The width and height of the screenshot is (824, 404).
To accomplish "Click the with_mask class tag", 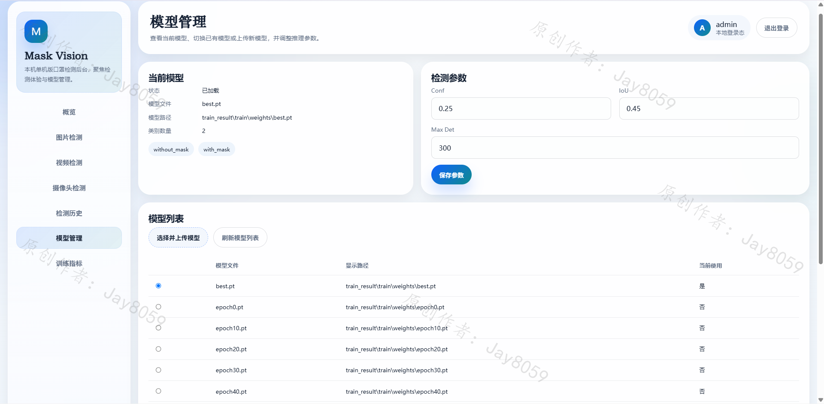I will coord(217,149).
